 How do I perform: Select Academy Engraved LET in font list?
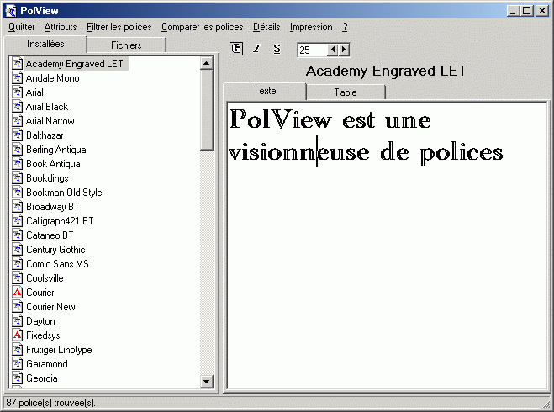click(75, 64)
